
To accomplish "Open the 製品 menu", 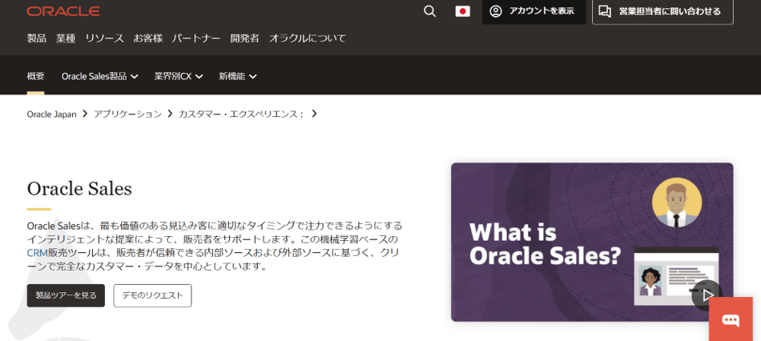I will coord(36,38).
